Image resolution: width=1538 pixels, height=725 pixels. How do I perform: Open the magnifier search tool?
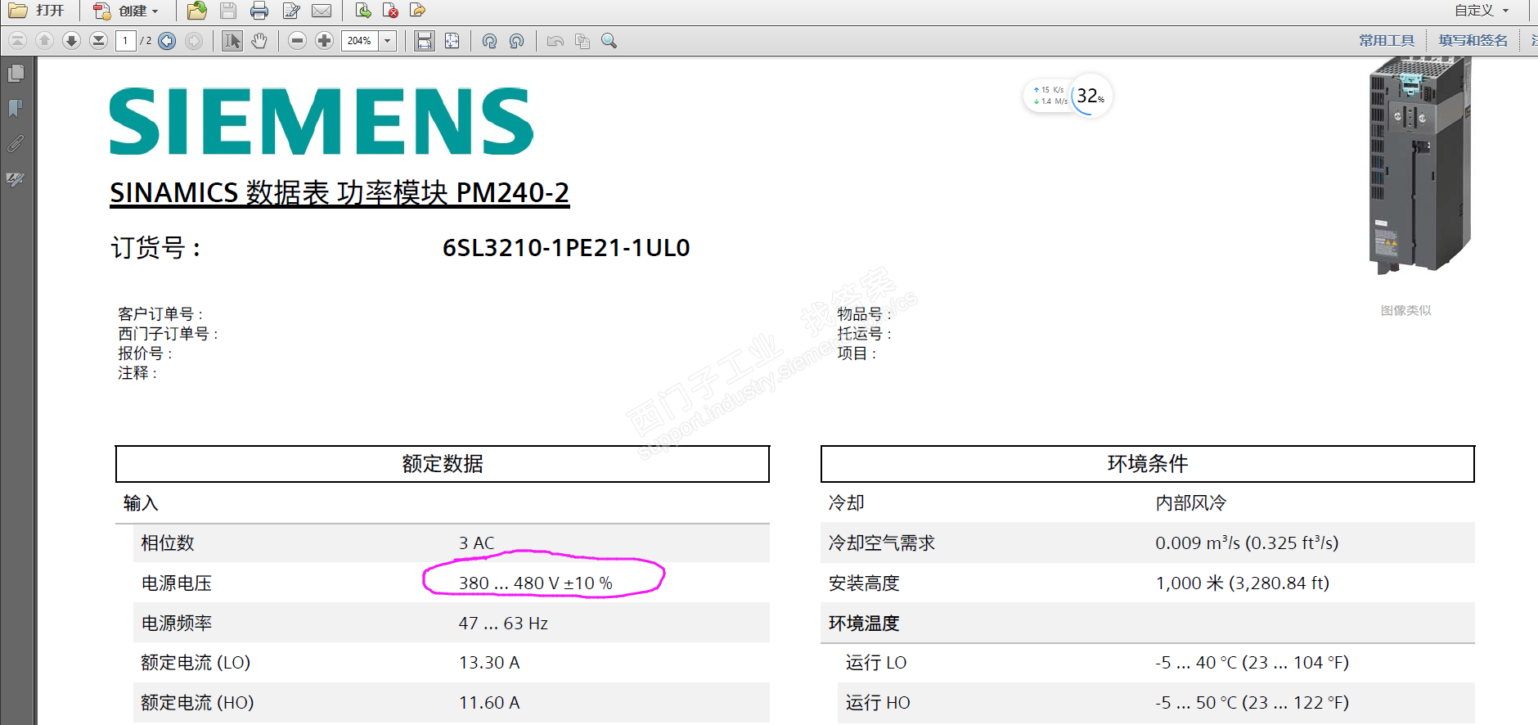[x=609, y=41]
